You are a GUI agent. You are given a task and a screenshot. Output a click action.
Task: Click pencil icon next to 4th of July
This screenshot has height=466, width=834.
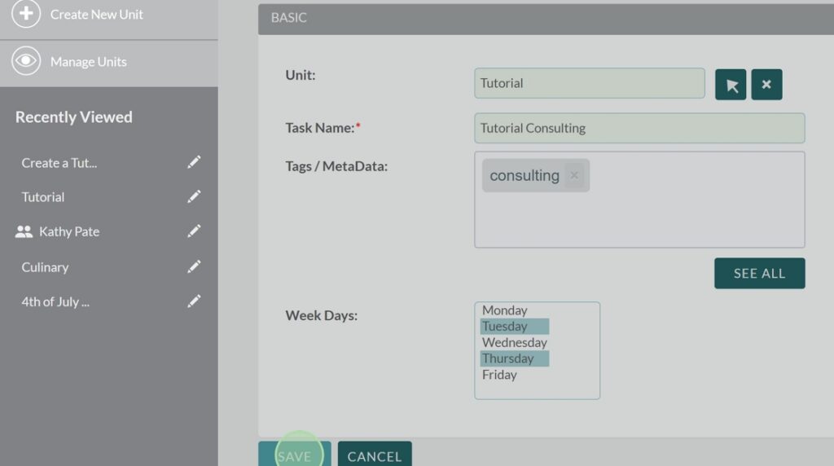click(x=194, y=301)
